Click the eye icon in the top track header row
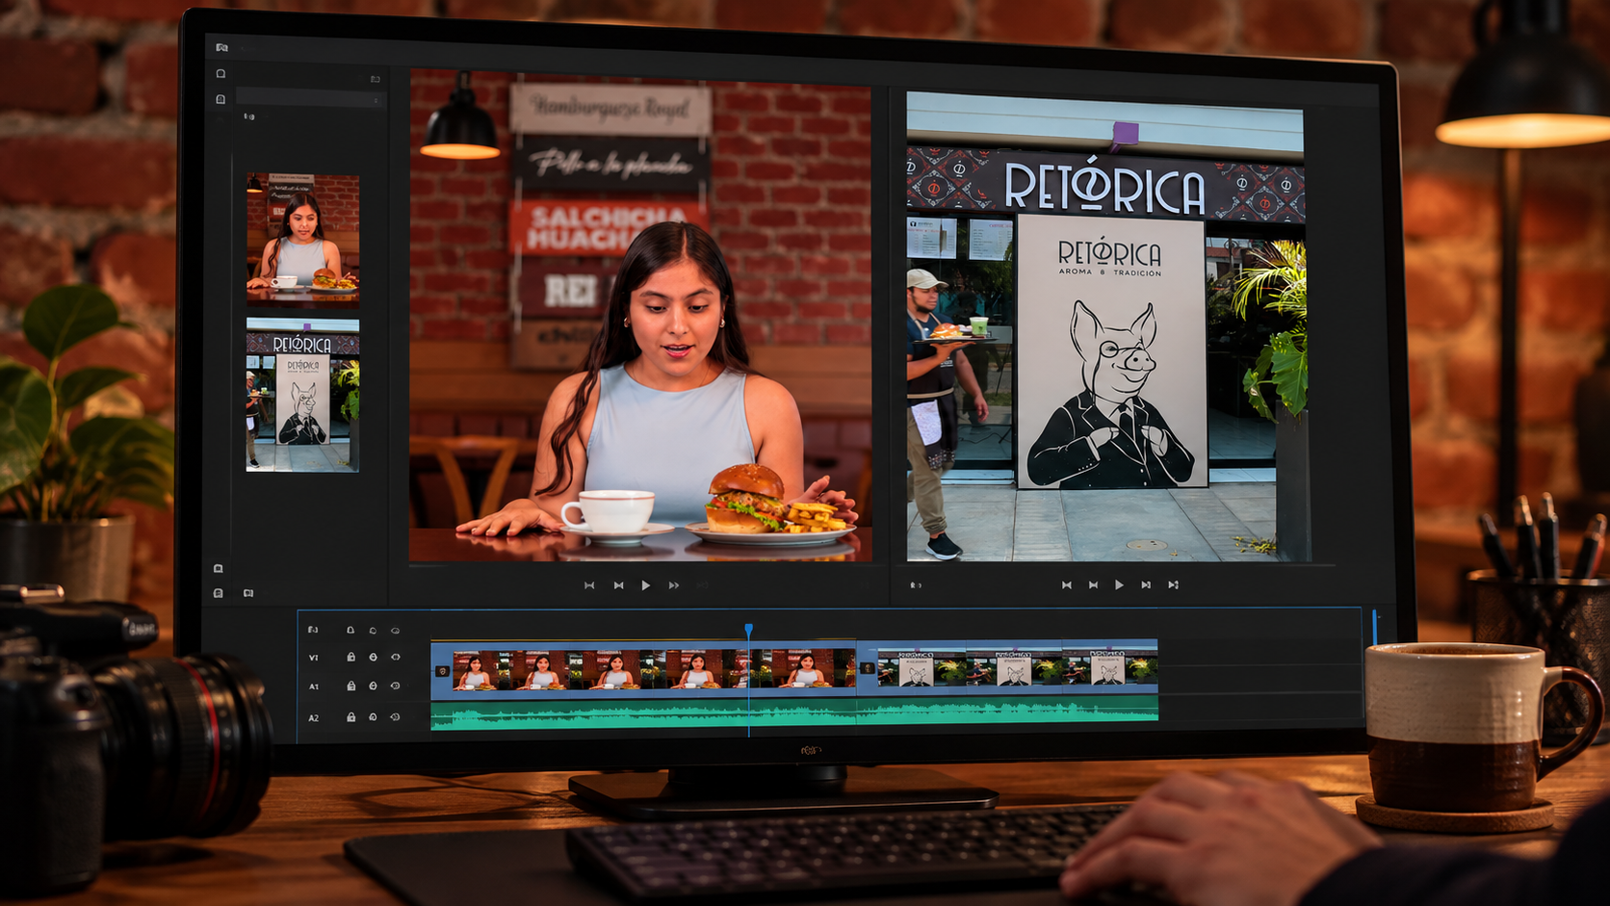 pyautogui.click(x=395, y=631)
